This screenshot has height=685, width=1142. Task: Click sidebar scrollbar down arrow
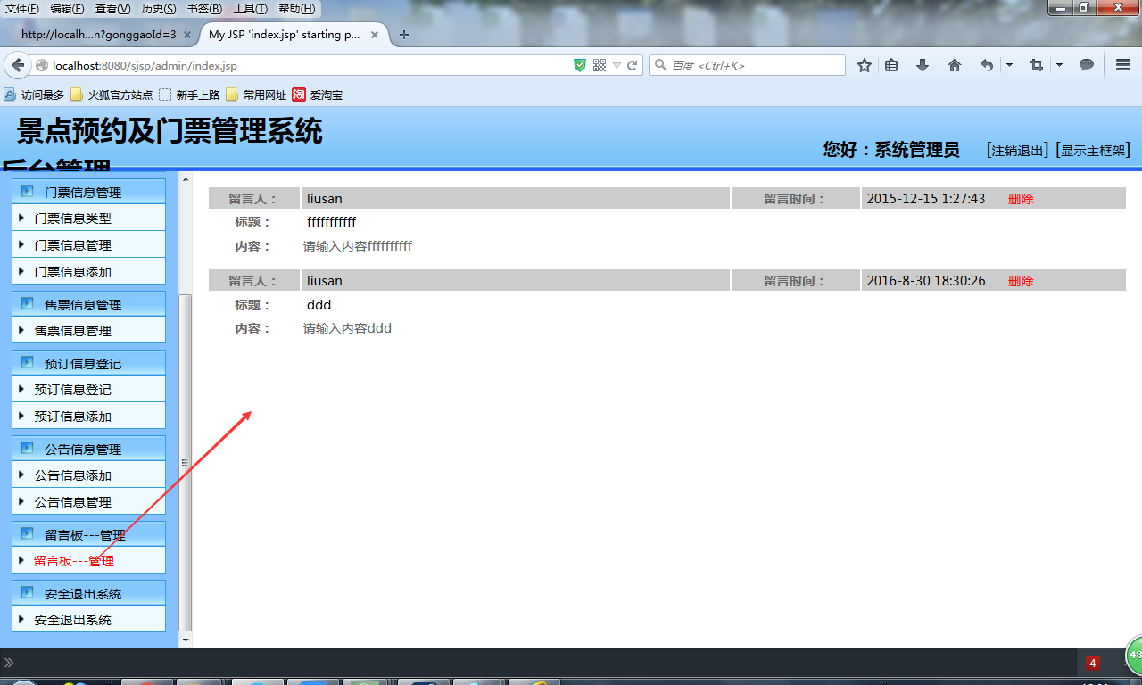186,640
